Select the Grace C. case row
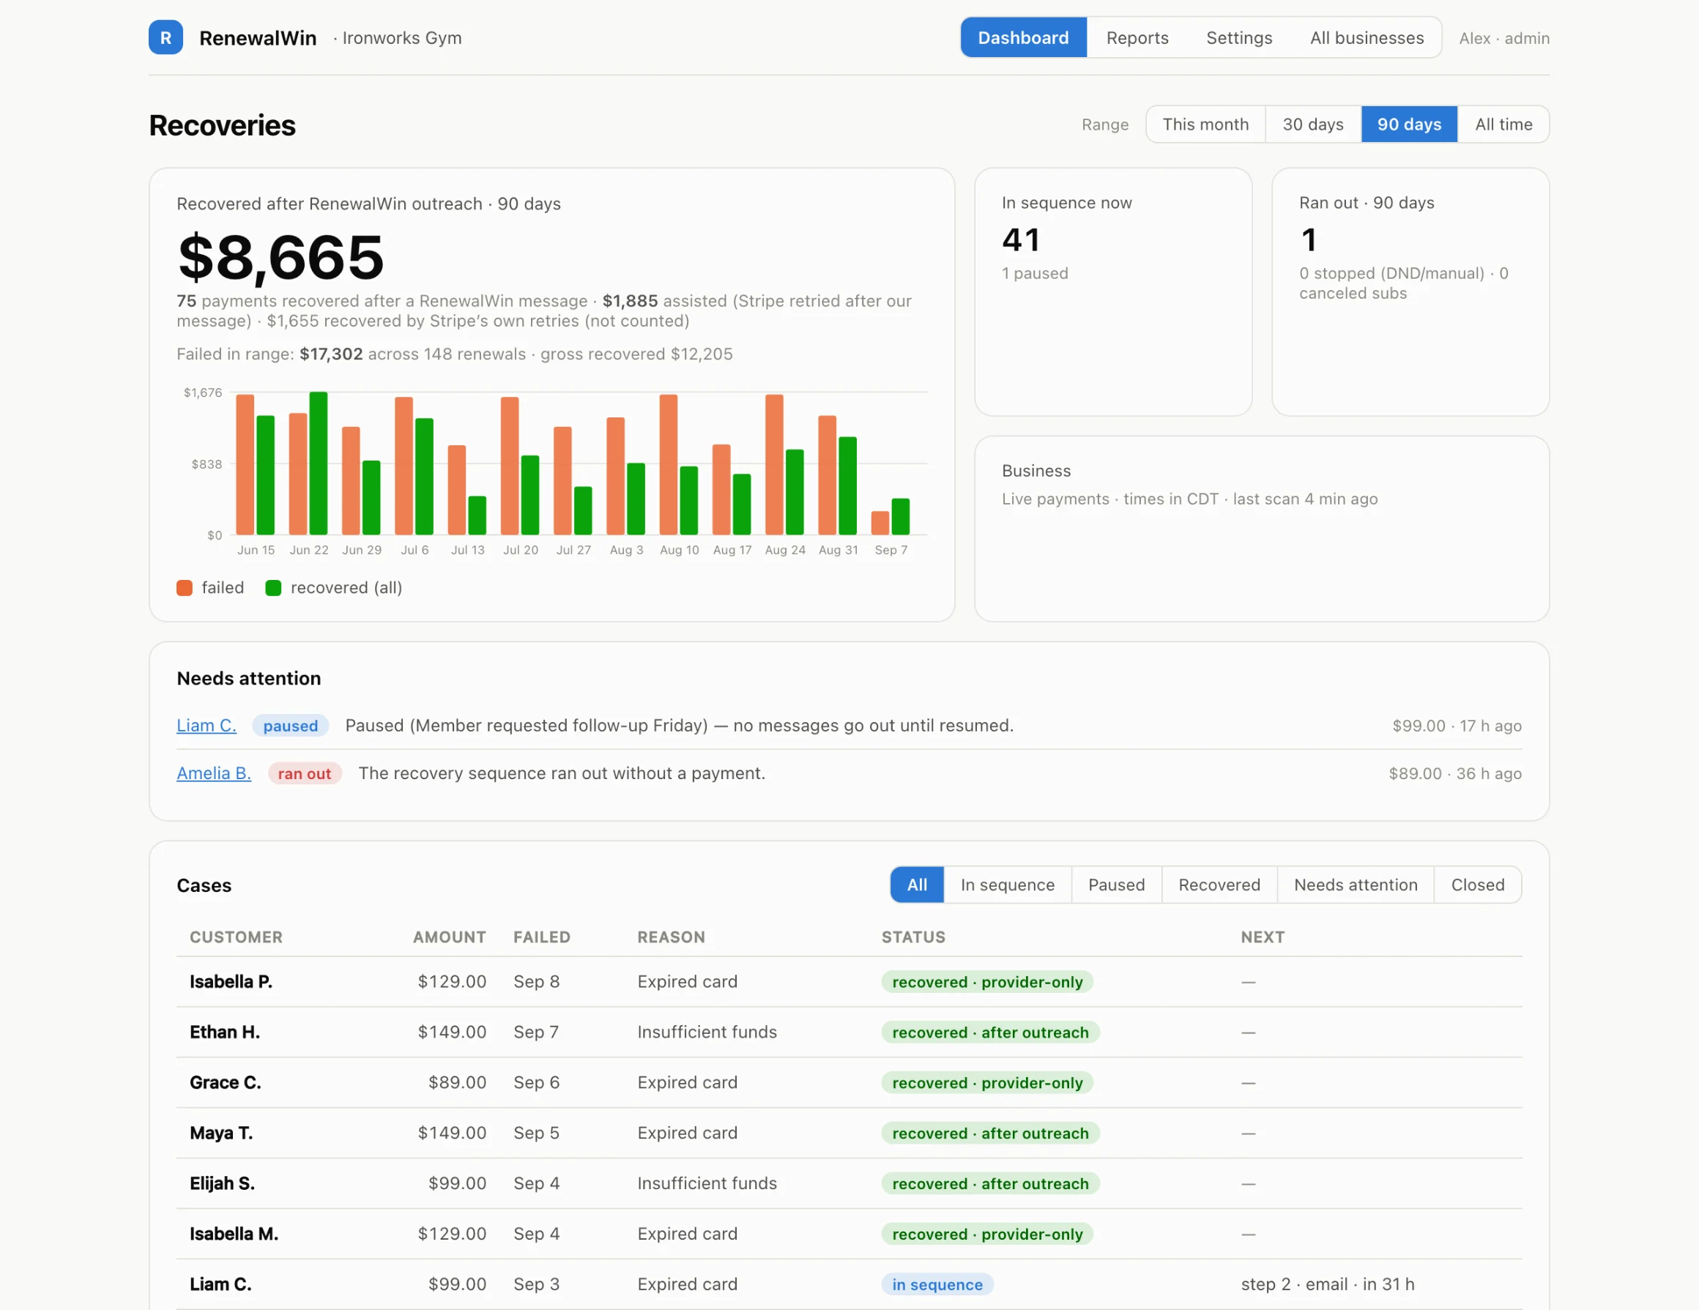Image resolution: width=1699 pixels, height=1310 pixels. (849, 1083)
